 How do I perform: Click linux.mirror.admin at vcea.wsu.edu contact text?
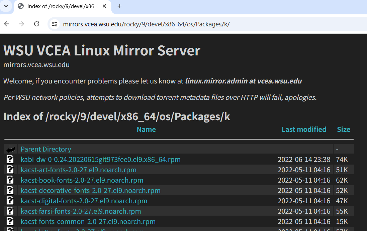[x=244, y=81]
